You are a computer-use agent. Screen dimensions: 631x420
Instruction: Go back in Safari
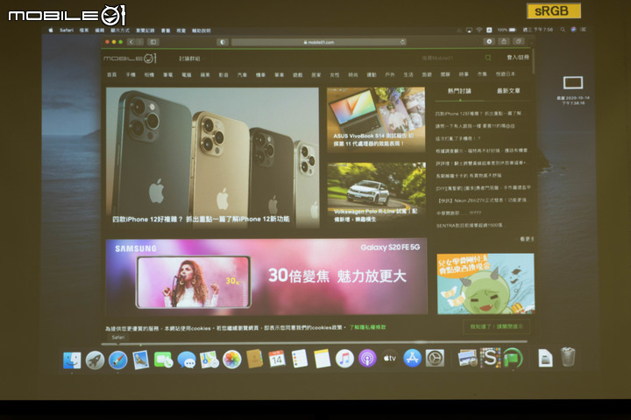[131, 42]
